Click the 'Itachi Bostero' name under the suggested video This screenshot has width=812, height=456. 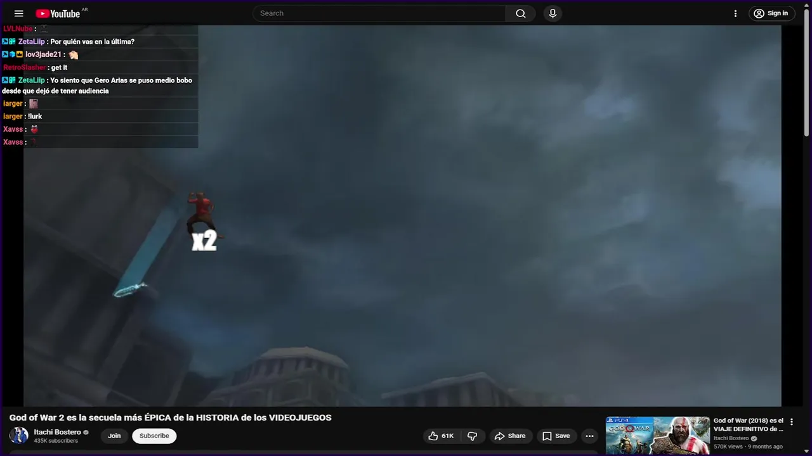click(731, 438)
